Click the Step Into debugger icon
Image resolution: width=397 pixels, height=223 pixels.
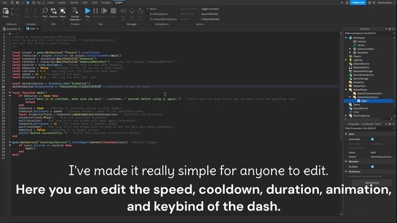[123, 11]
